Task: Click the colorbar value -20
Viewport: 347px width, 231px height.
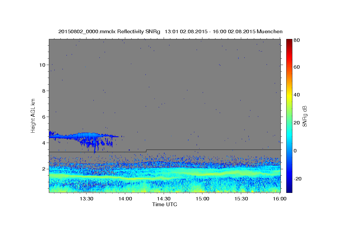Action: click(298, 179)
